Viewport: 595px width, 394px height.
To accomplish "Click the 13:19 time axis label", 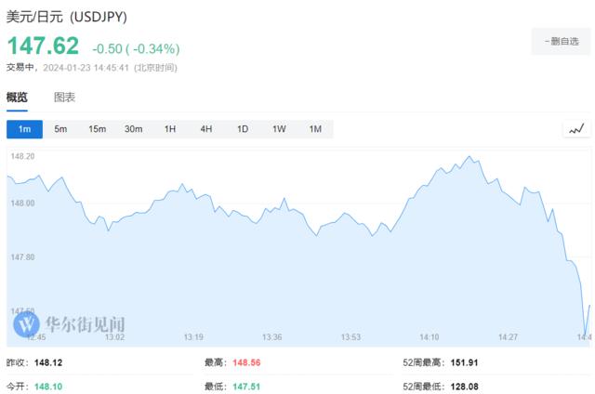I will pyautogui.click(x=193, y=337).
